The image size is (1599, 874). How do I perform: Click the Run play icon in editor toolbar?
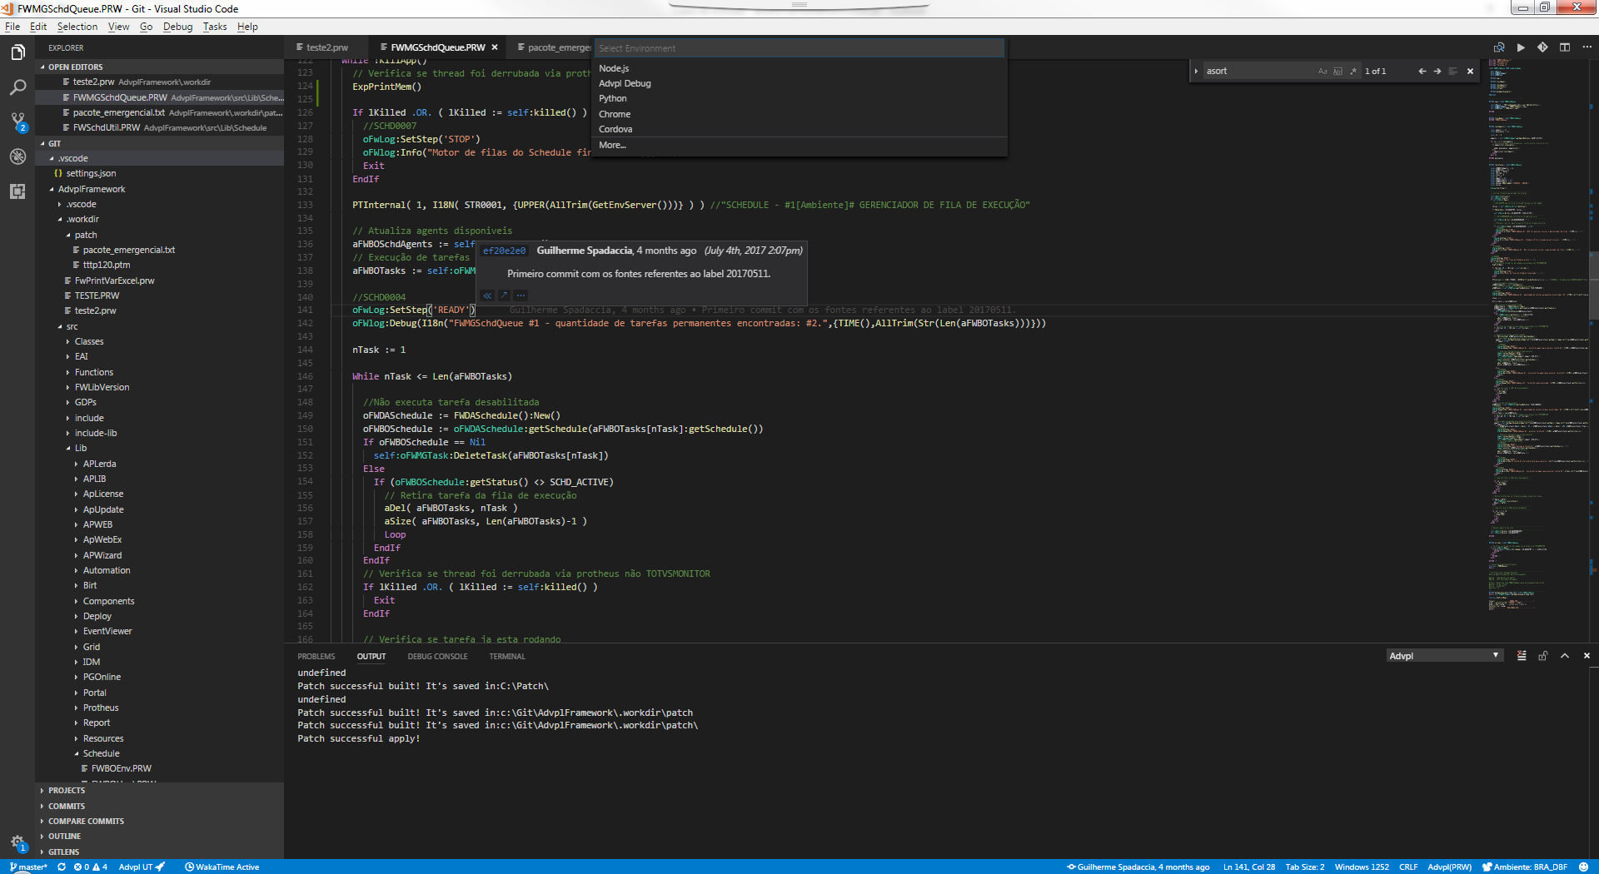tap(1521, 47)
